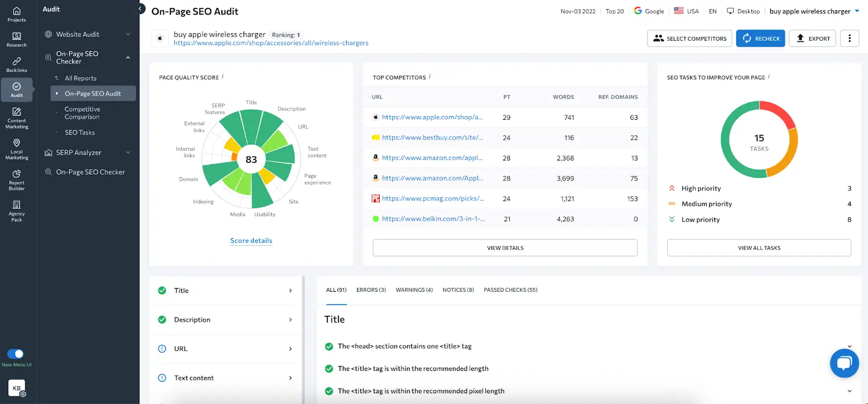This screenshot has height=404, width=868.
Task: Click the EN language label
Action: point(712,11)
